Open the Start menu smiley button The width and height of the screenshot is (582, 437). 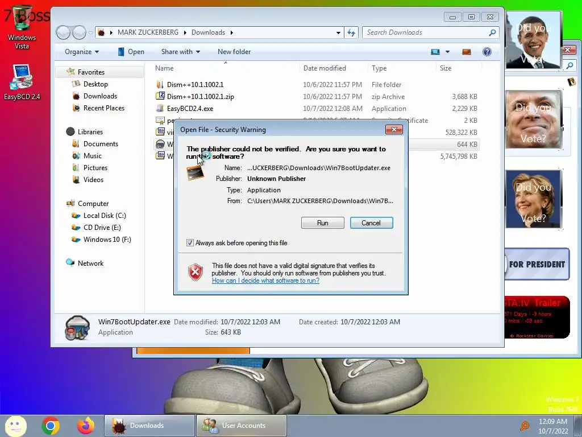click(15, 426)
